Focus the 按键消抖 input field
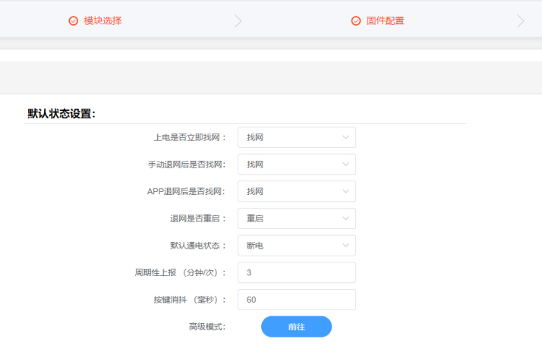The height and width of the screenshot is (358, 542). coord(296,300)
